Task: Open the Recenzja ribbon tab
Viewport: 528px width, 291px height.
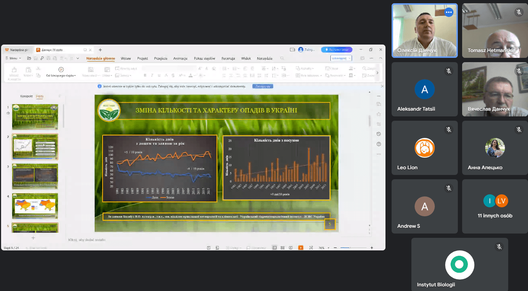Action: click(x=228, y=58)
